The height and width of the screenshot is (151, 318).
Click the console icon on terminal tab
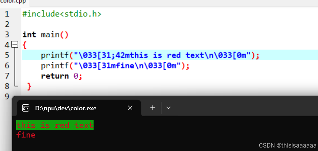click(26, 108)
